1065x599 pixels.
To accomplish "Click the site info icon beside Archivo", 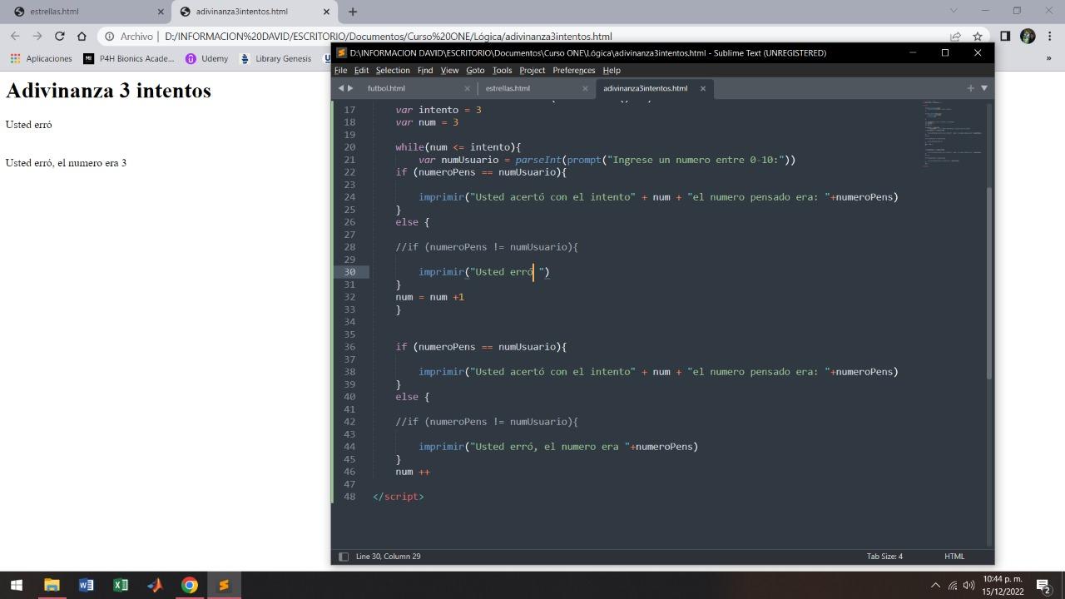I will click(x=109, y=37).
